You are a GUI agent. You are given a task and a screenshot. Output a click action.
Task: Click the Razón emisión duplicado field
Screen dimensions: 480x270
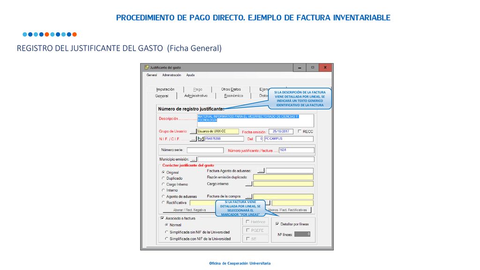point(284,177)
